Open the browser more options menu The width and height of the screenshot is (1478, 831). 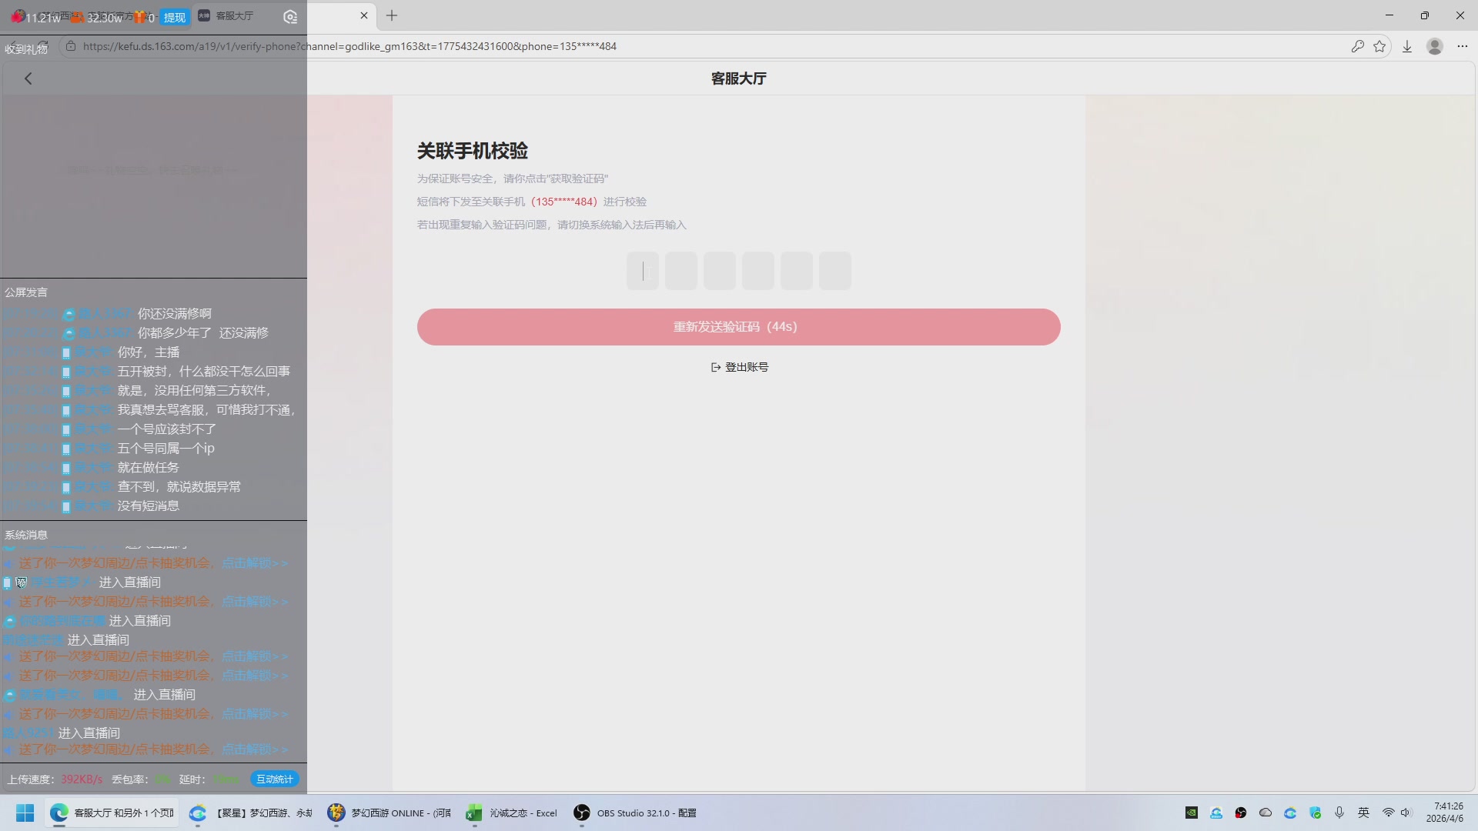1463,46
